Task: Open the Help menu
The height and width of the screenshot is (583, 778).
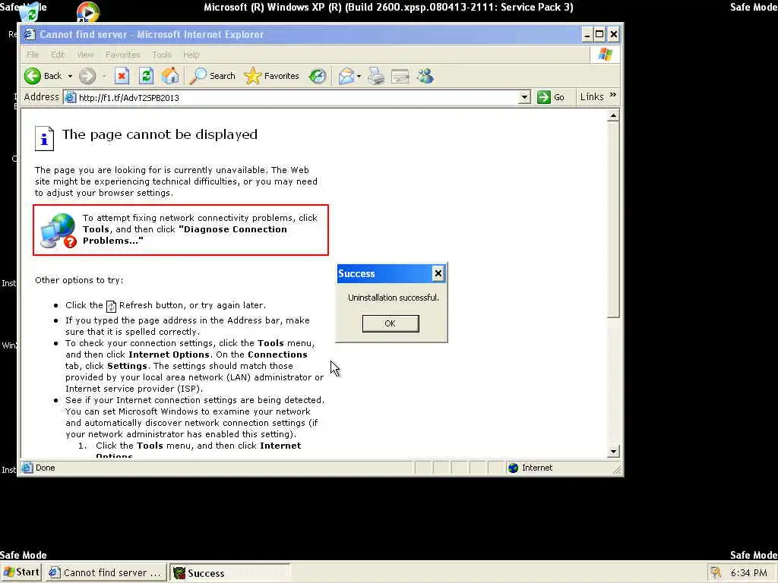Action: point(191,55)
